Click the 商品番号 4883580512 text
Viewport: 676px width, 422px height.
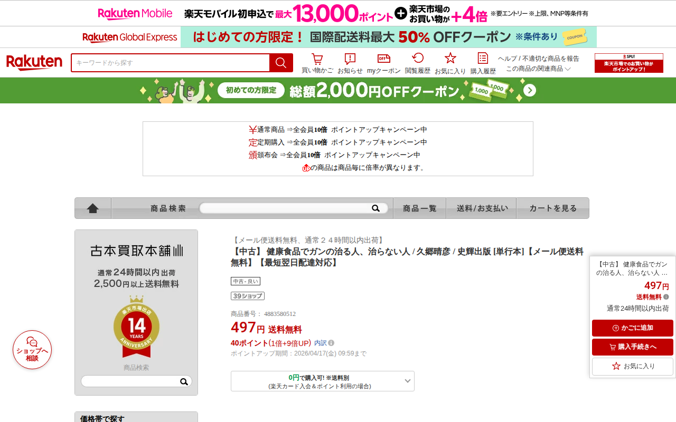point(263,314)
